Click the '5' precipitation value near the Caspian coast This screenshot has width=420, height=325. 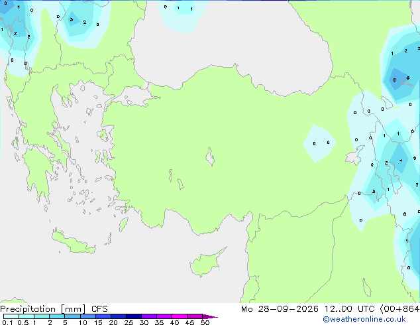click(407, 78)
